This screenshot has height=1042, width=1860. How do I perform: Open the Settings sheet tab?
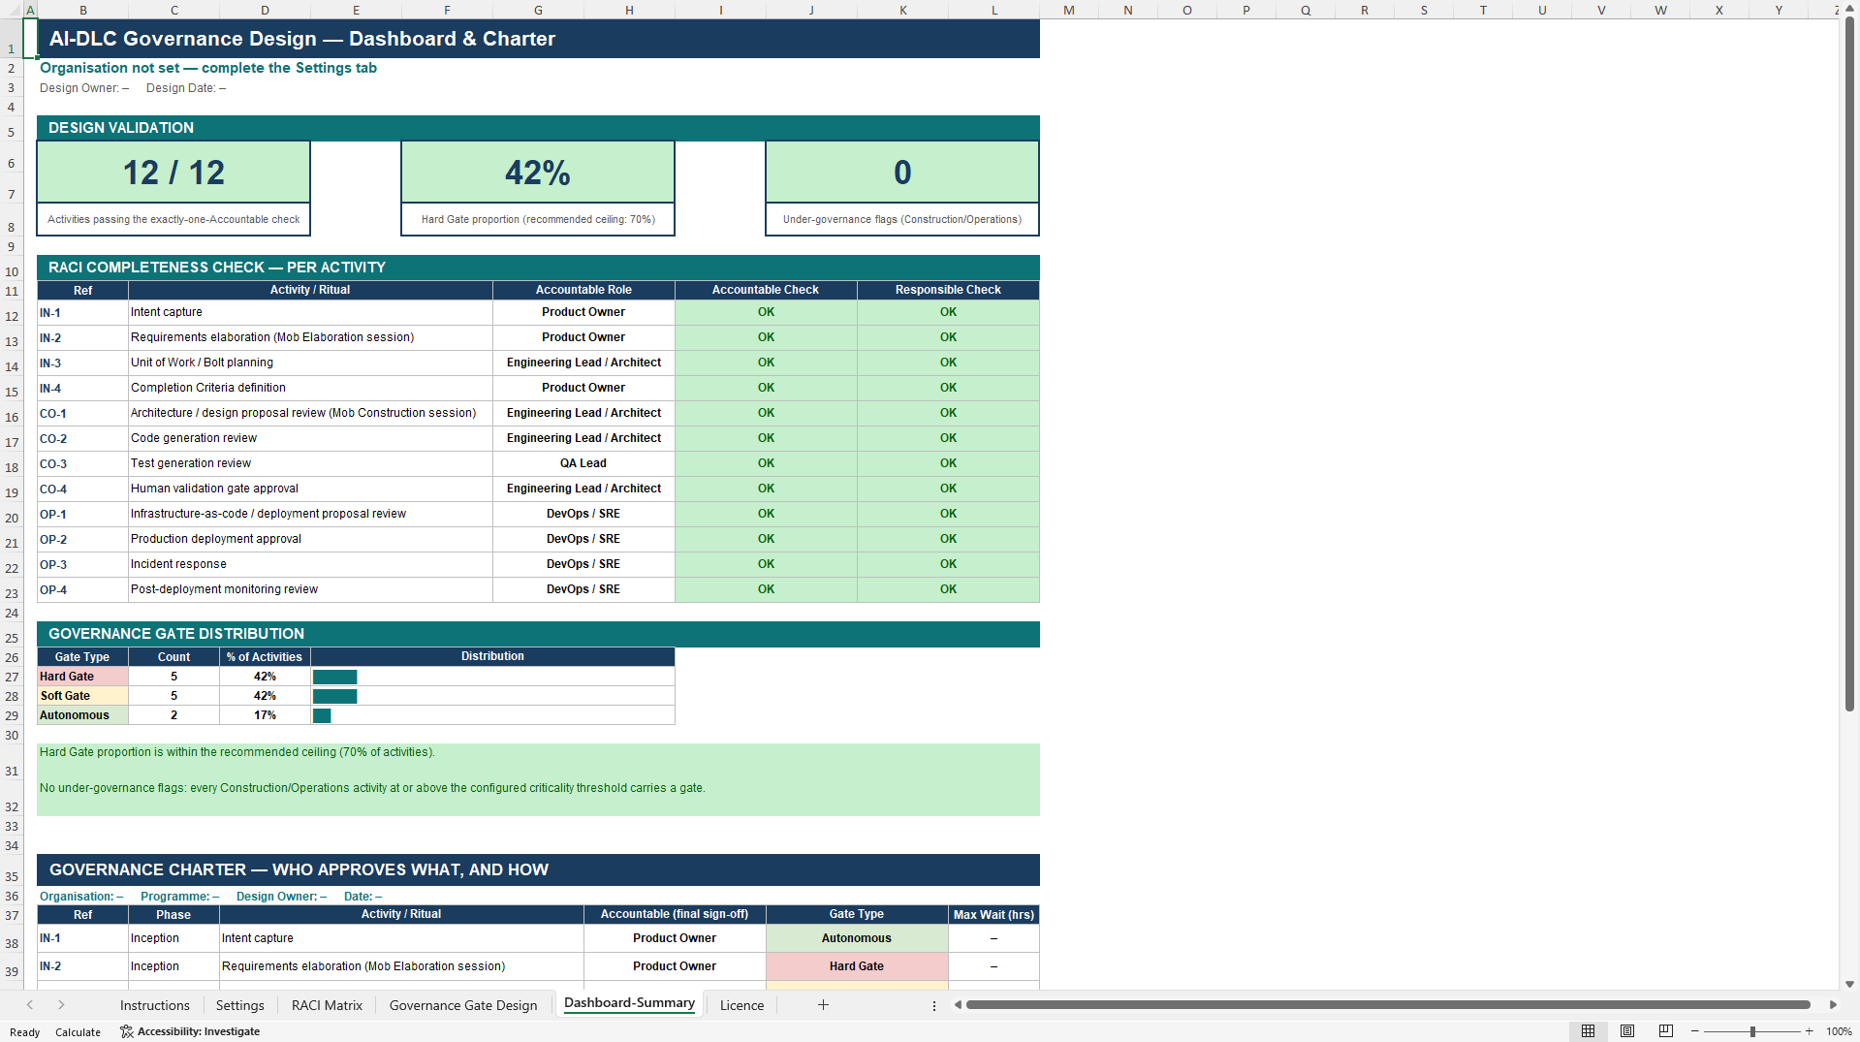[239, 1005]
